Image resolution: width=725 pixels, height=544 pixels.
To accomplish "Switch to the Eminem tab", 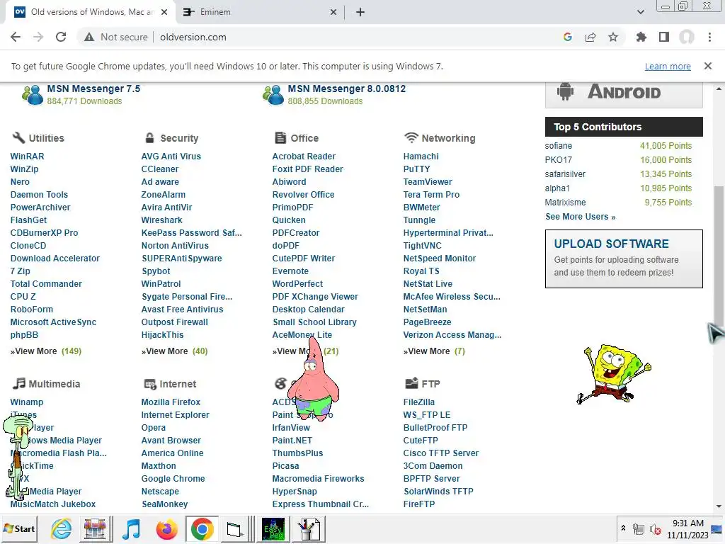I will [x=260, y=12].
